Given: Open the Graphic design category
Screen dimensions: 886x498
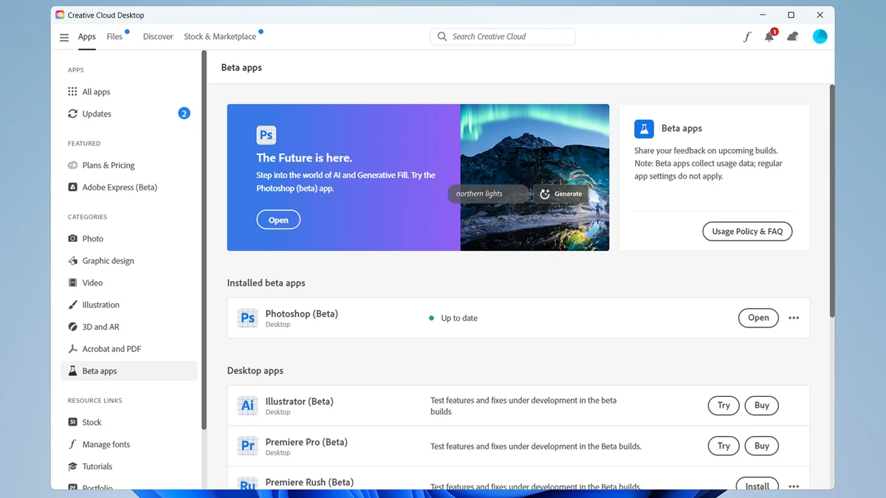Looking at the screenshot, I should pyautogui.click(x=108, y=261).
